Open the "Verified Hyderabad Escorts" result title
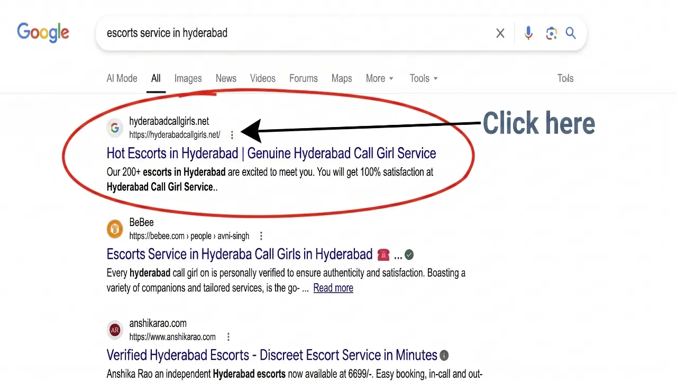The height and width of the screenshot is (381, 677). [x=272, y=355]
